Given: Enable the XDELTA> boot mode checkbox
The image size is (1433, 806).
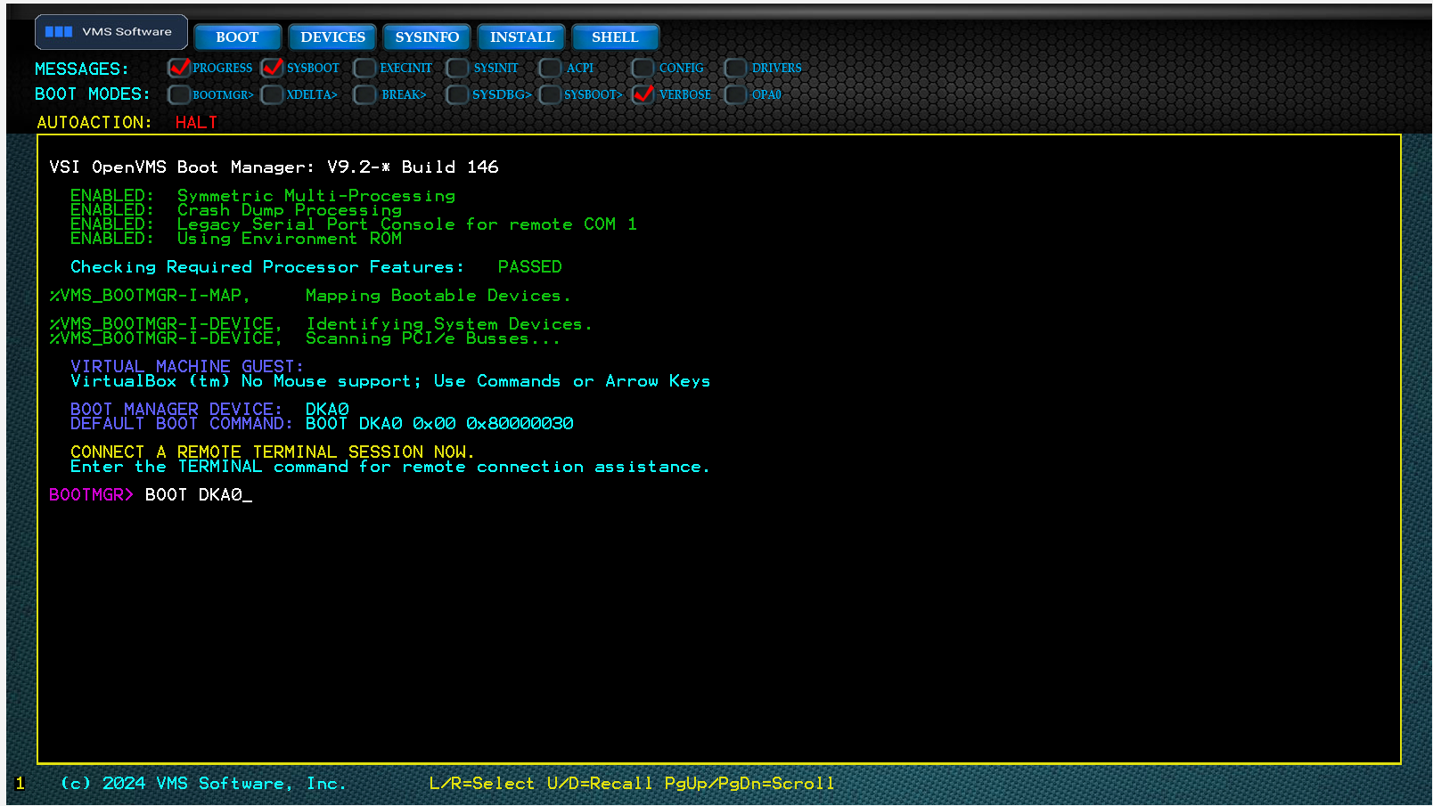Looking at the screenshot, I should [x=273, y=94].
